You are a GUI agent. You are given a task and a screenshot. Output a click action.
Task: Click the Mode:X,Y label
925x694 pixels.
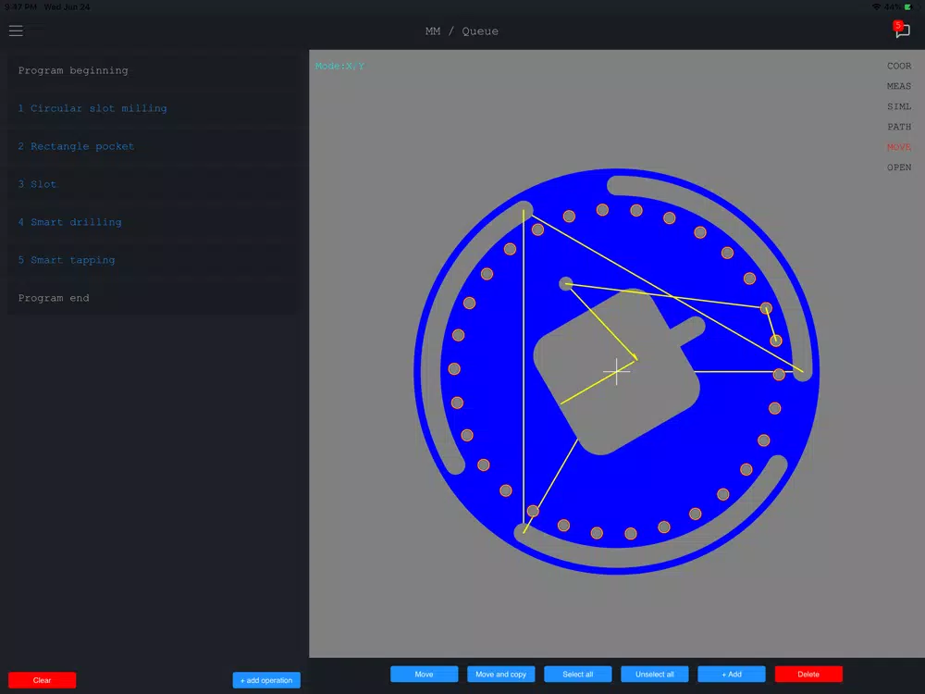339,66
